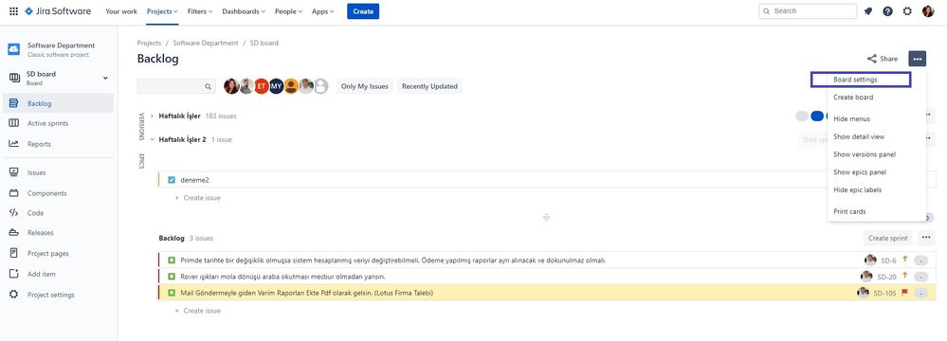Click the Create sprint button
947x341 pixels.
888,238
